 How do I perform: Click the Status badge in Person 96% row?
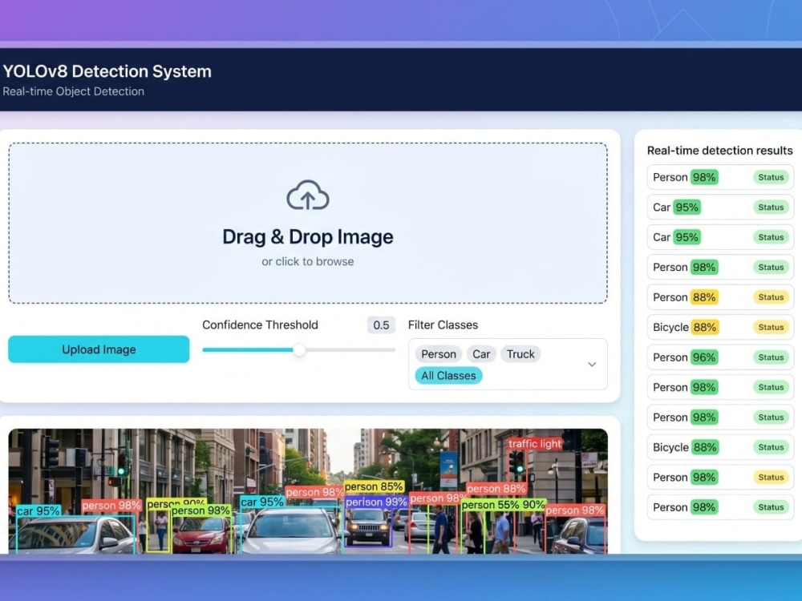click(x=770, y=357)
